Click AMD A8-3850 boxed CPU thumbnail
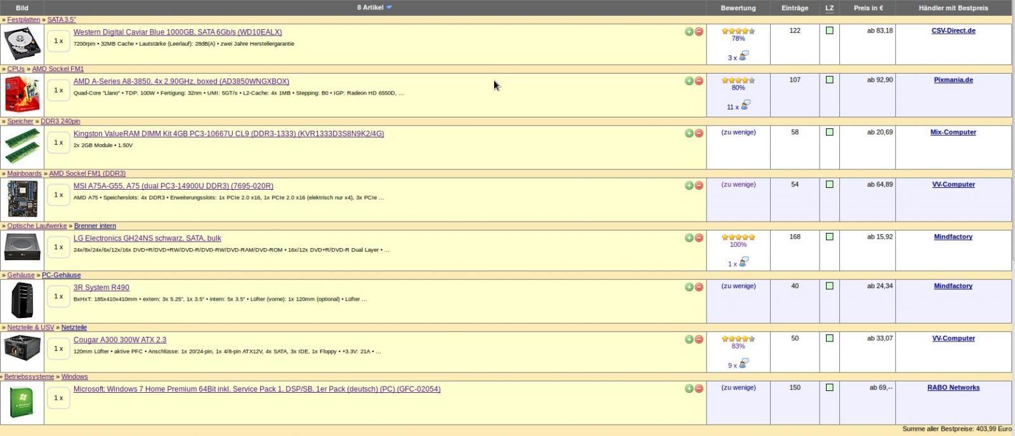Viewport: 1015px width, 436px height. 22,94
